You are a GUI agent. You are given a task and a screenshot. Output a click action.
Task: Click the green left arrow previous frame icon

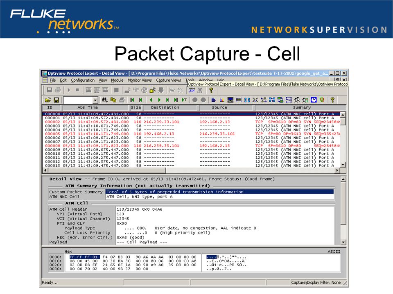(151, 100)
